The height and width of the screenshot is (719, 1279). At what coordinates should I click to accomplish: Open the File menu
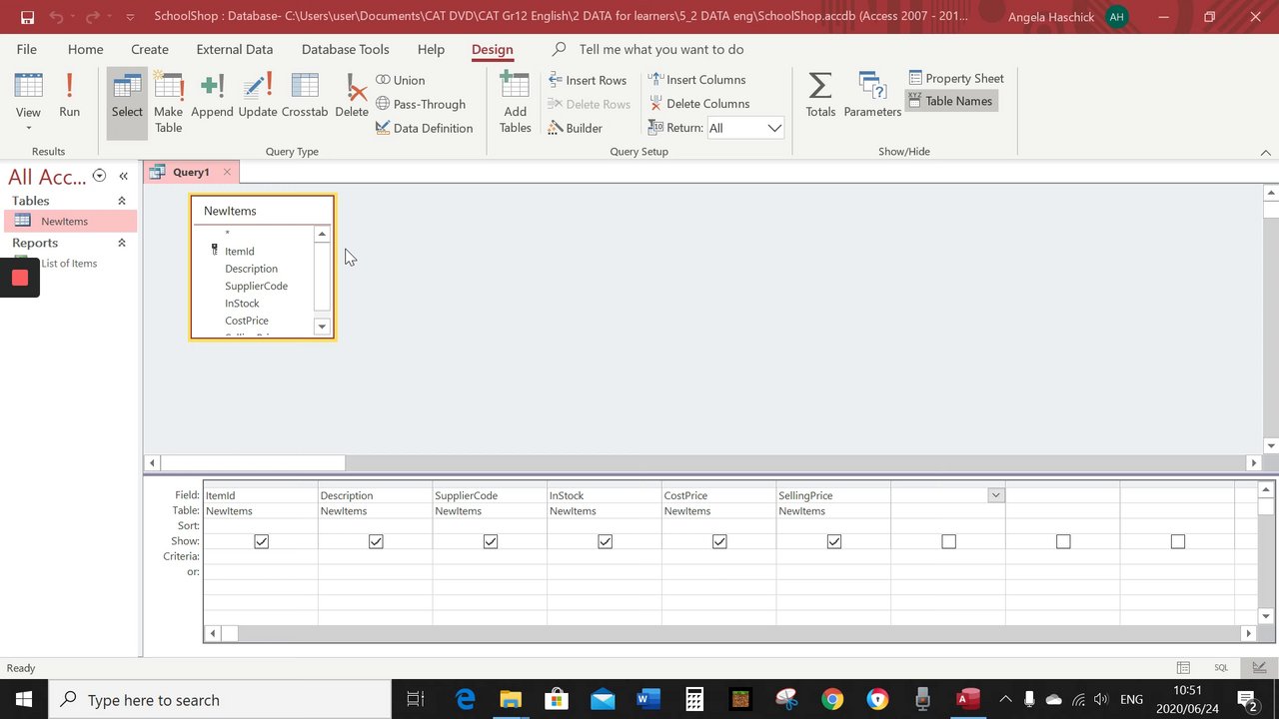[27, 49]
